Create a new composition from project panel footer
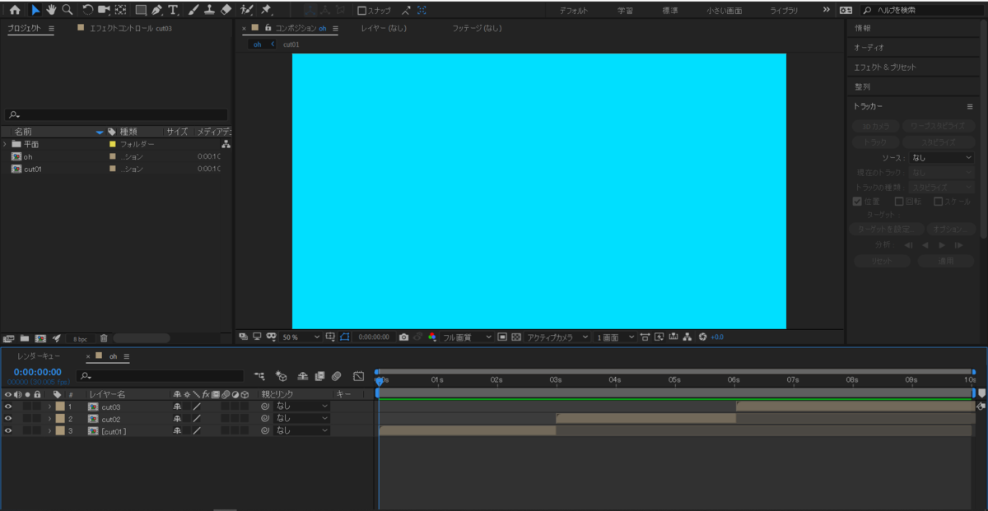Viewport: 988px width, 511px height. coord(40,338)
